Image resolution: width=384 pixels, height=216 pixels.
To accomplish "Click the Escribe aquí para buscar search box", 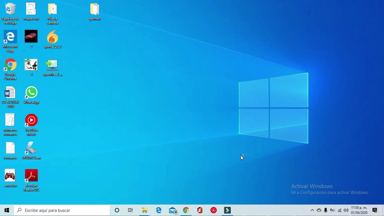I will point(62,210).
